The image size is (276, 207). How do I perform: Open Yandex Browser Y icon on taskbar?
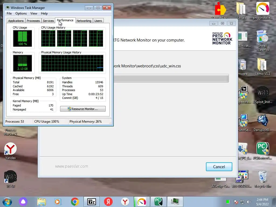click(x=125, y=202)
